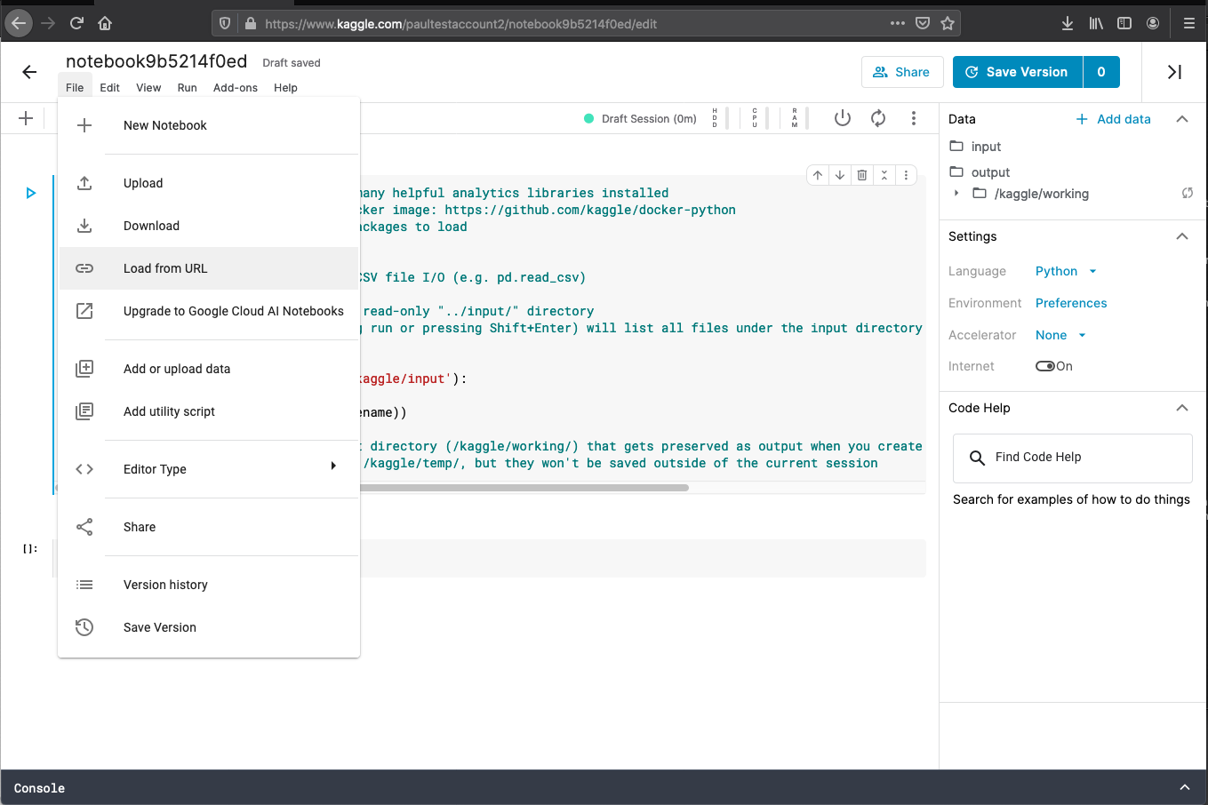Move the cell up with arrow icon

tap(818, 175)
